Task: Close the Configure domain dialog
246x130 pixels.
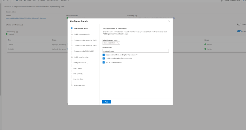Action: (169, 21)
